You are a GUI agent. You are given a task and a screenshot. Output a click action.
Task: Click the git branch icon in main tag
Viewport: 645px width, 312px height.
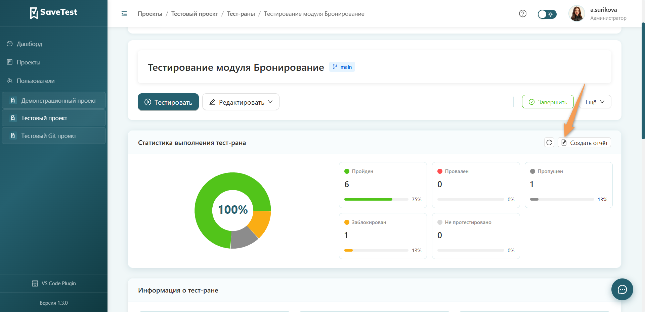click(x=335, y=67)
